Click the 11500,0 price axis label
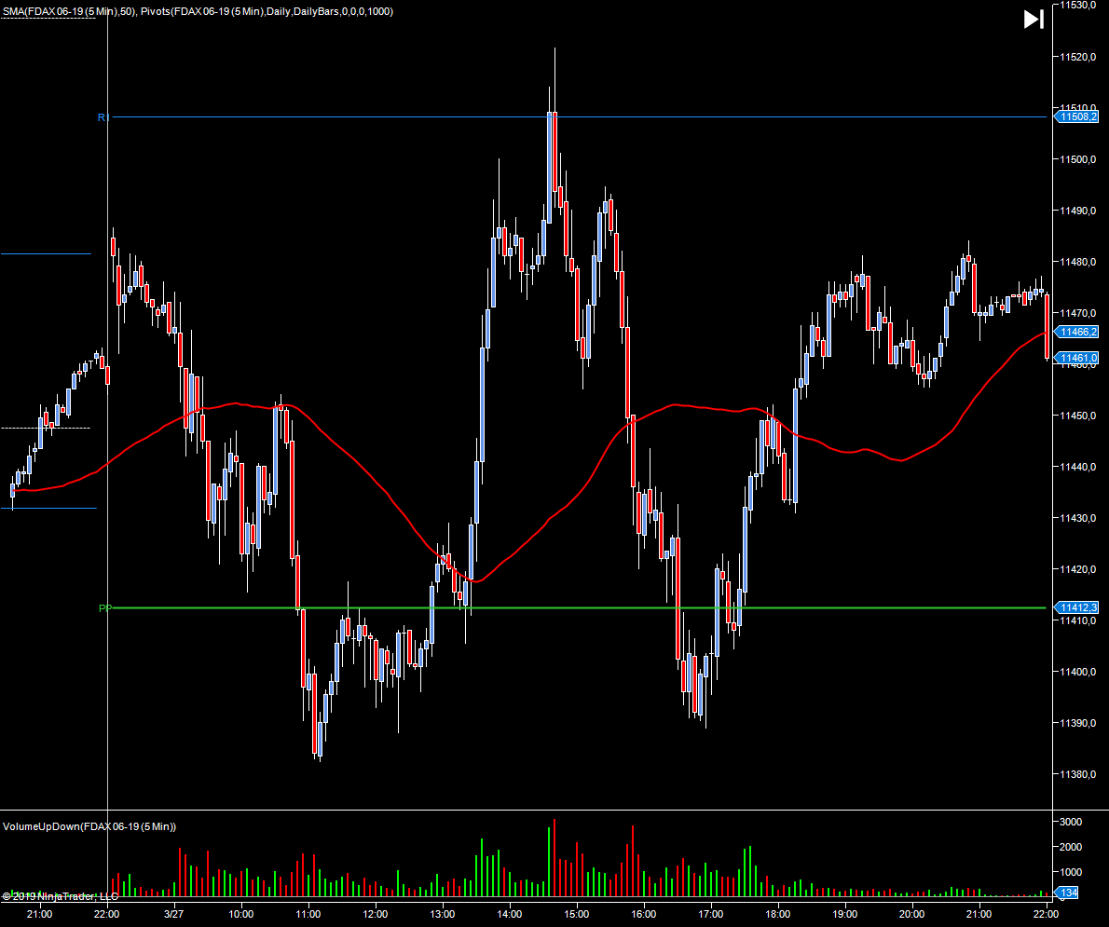The height and width of the screenshot is (927, 1109). click(x=1076, y=159)
